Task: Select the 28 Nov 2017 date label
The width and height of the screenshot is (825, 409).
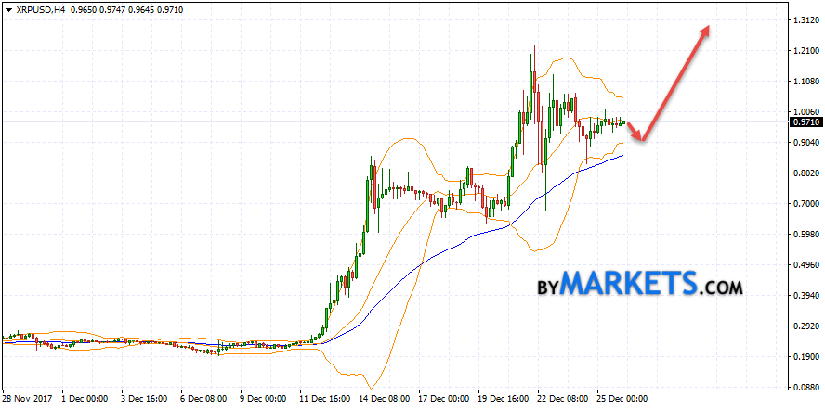Action: [x=26, y=399]
